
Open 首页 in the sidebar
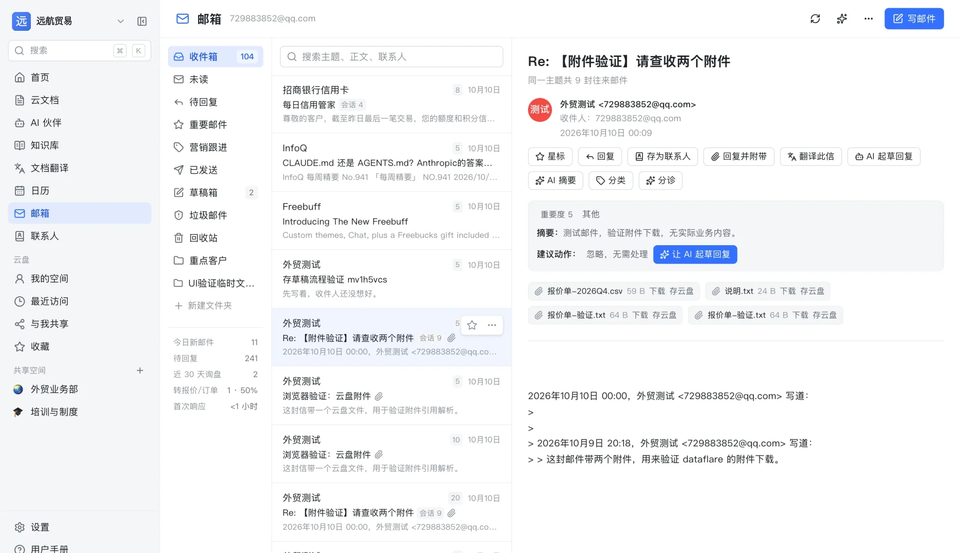coord(80,77)
